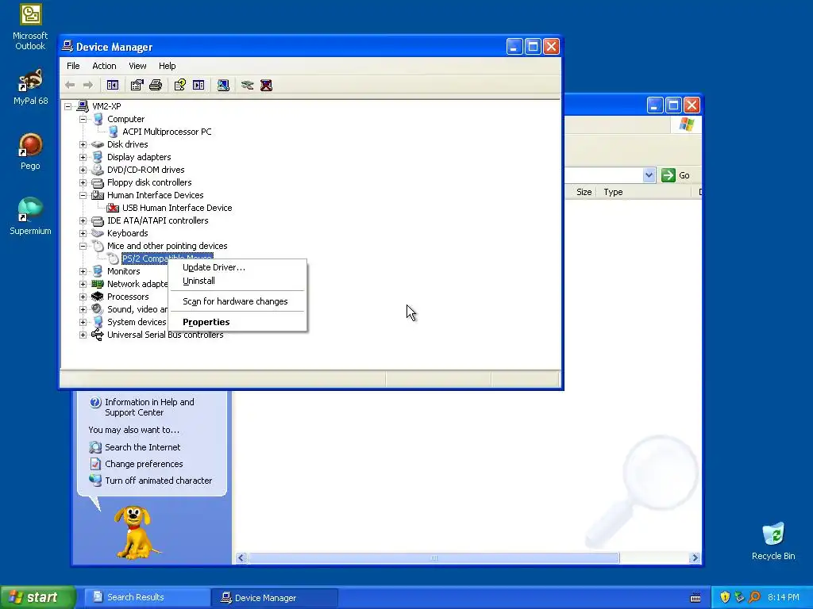Click the magnifier search tray icon
Image resolution: width=813 pixels, height=609 pixels.
[x=754, y=597]
